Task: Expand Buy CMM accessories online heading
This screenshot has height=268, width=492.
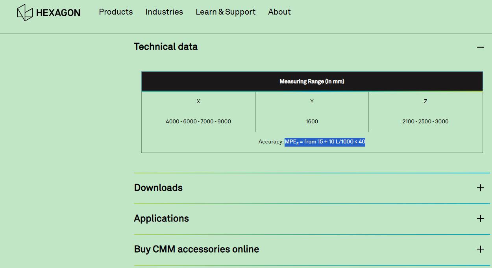Action: [196, 249]
